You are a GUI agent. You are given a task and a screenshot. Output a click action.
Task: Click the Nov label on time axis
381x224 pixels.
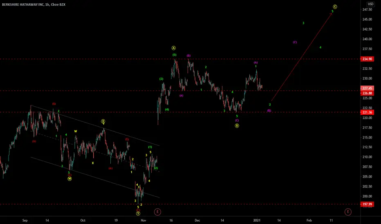pos(143,220)
